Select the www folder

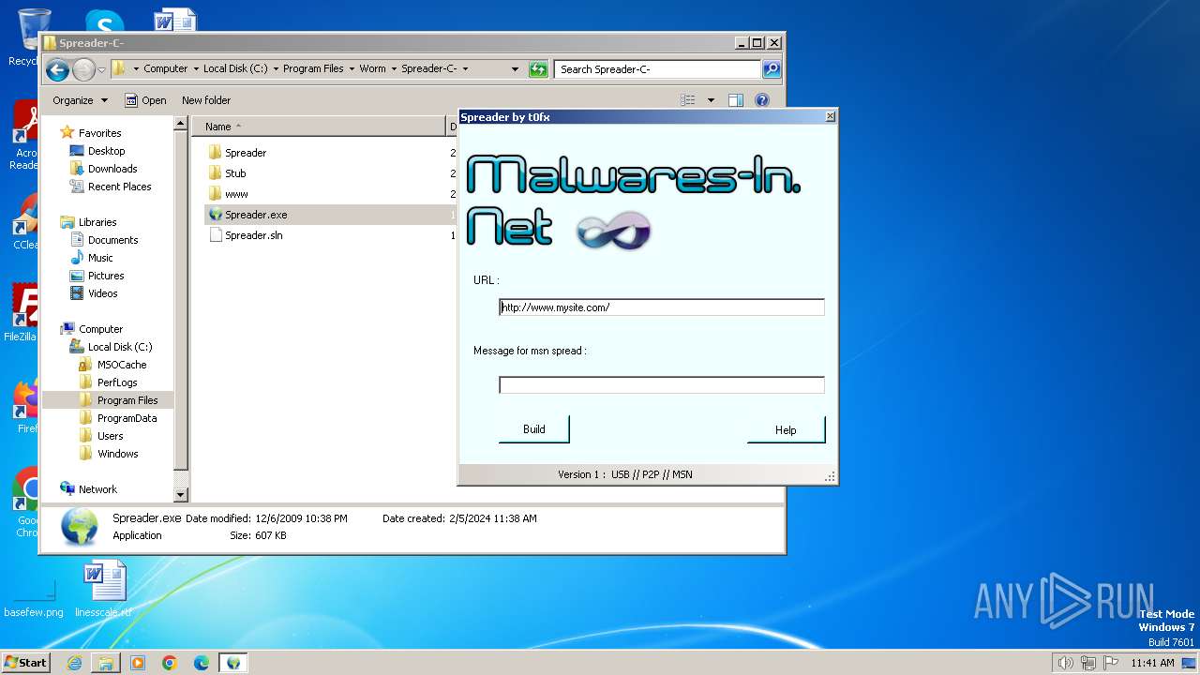point(236,194)
